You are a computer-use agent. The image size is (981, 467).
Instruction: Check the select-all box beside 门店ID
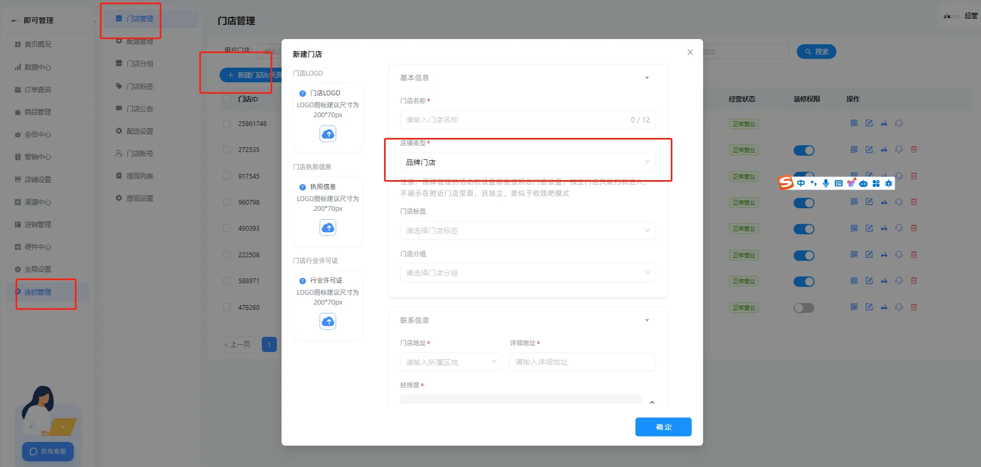227,99
